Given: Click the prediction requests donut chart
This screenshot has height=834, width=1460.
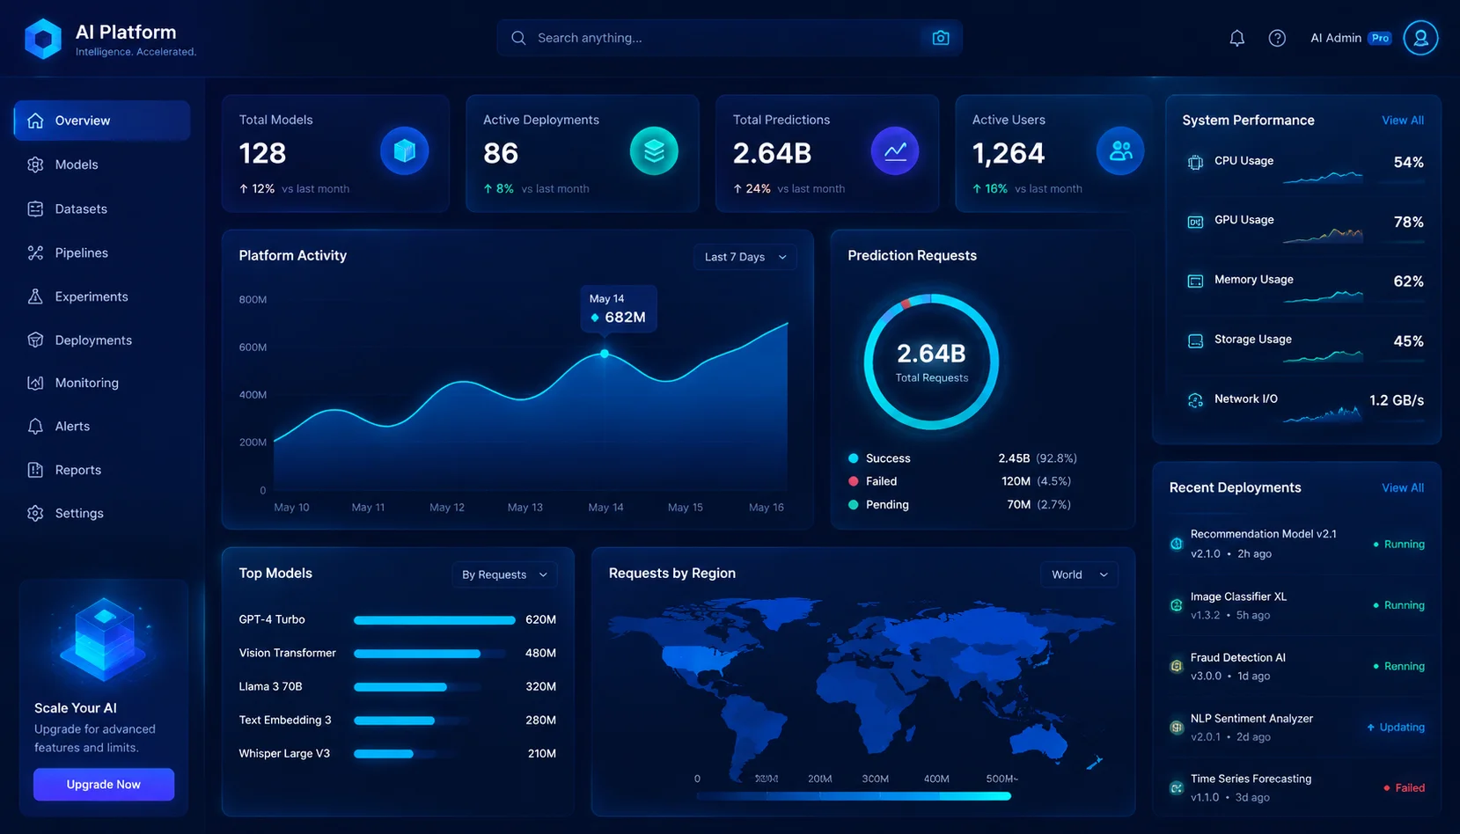Looking at the screenshot, I should pyautogui.click(x=931, y=362).
